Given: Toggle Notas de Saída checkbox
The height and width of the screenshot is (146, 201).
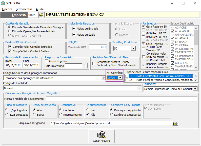Looking at the screenshot, I should tap(74, 34).
